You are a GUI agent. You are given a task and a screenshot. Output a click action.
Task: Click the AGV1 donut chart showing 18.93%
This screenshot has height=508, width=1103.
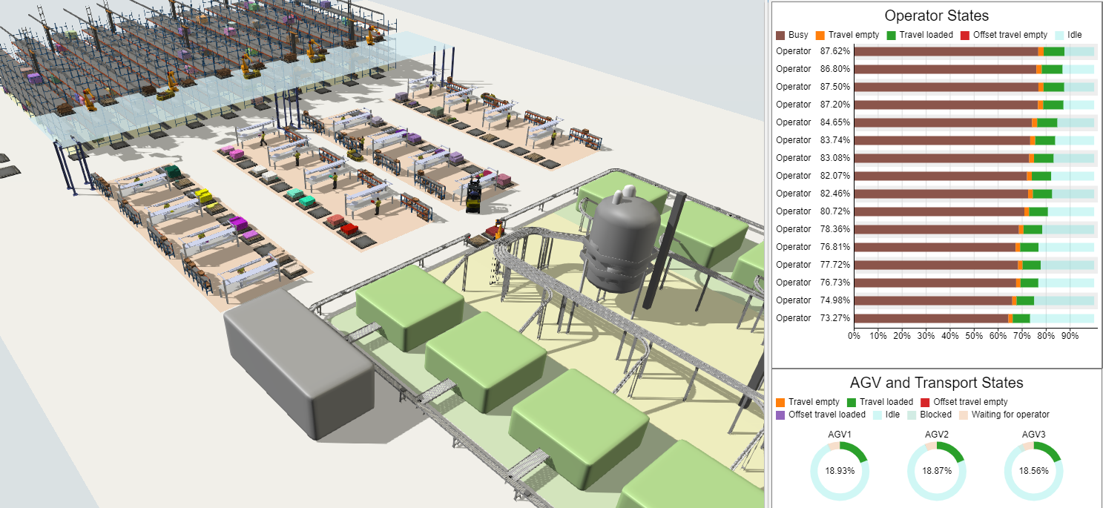(x=840, y=470)
